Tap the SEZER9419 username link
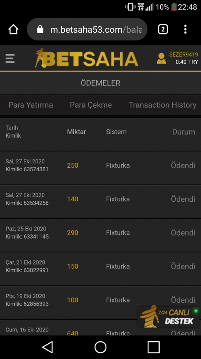This screenshot has width=201, height=359. click(184, 54)
